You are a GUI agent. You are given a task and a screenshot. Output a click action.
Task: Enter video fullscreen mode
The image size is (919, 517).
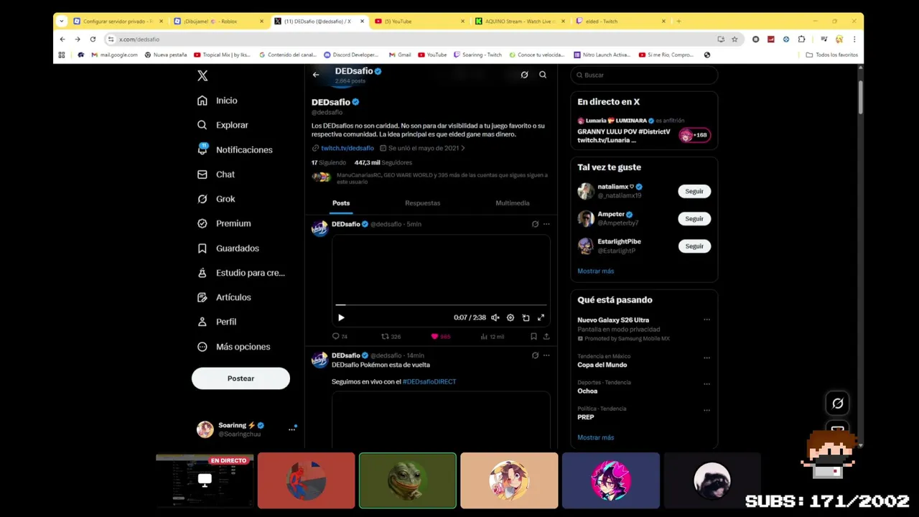541,317
